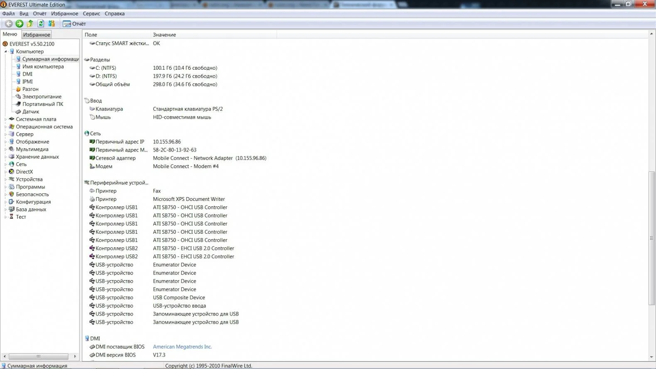
Task: Select the DMI item under Компьютер
Action: pyautogui.click(x=27, y=74)
